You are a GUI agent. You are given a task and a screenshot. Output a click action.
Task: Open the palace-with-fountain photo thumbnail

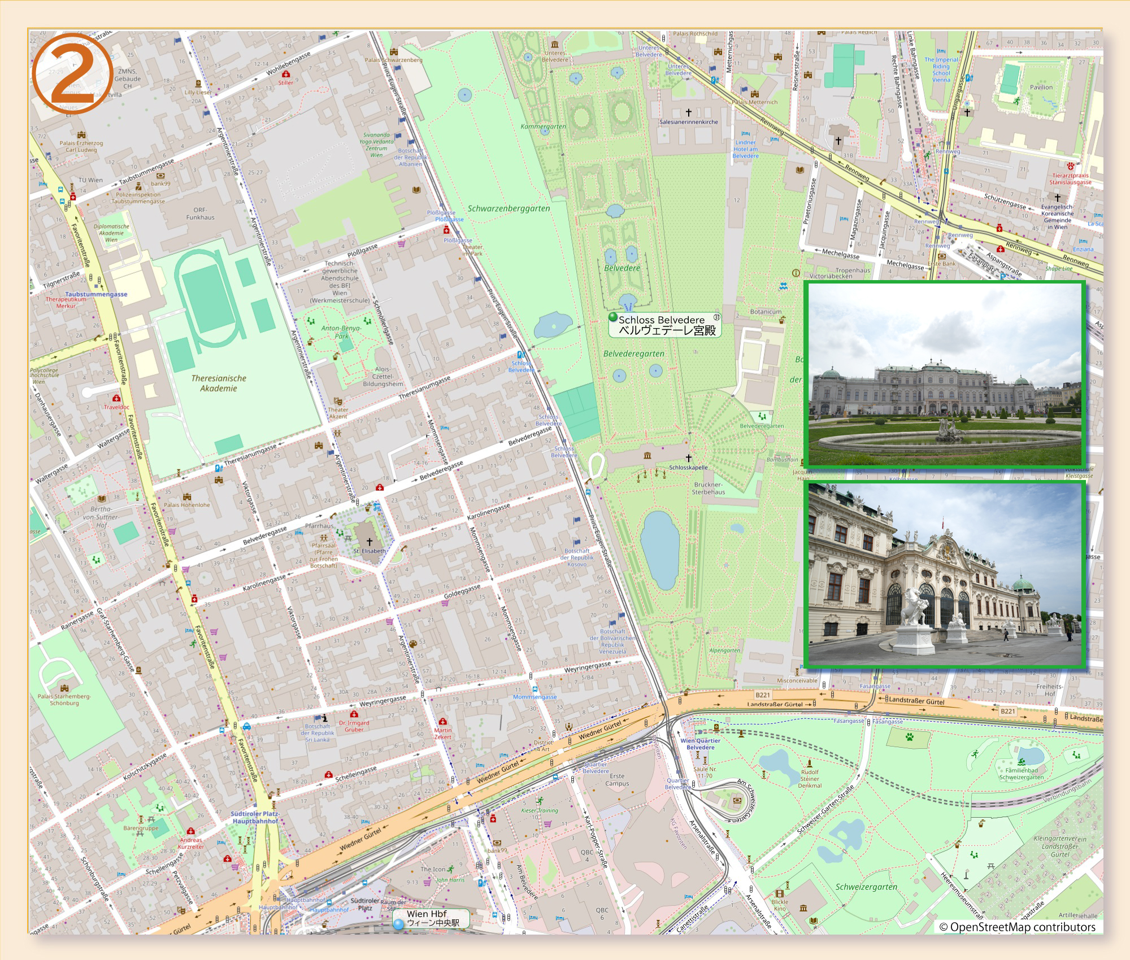pyautogui.click(x=945, y=374)
